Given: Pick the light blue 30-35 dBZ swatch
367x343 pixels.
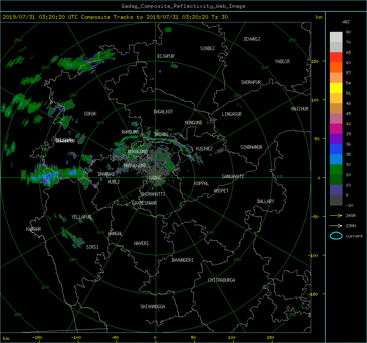Looking at the screenshot, I should [336, 159].
